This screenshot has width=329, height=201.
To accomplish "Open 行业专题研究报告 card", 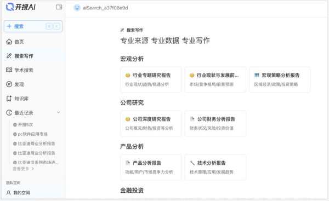I will click(x=151, y=79).
